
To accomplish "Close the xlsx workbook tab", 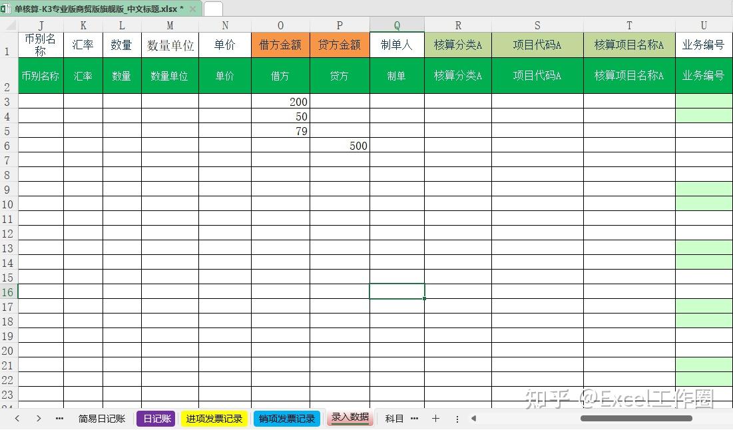I will coord(192,9).
